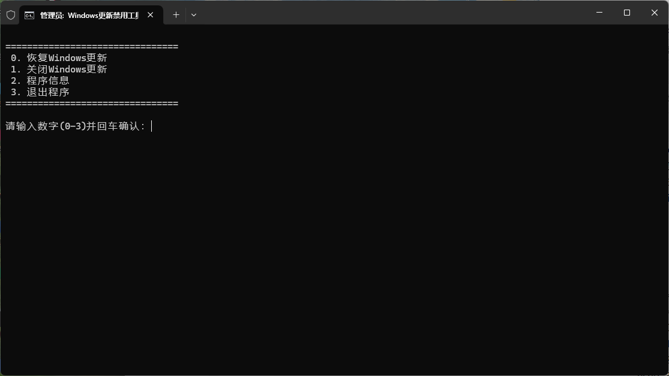669x376 pixels.
Task: Maximize the terminal window
Action: pos(627,13)
